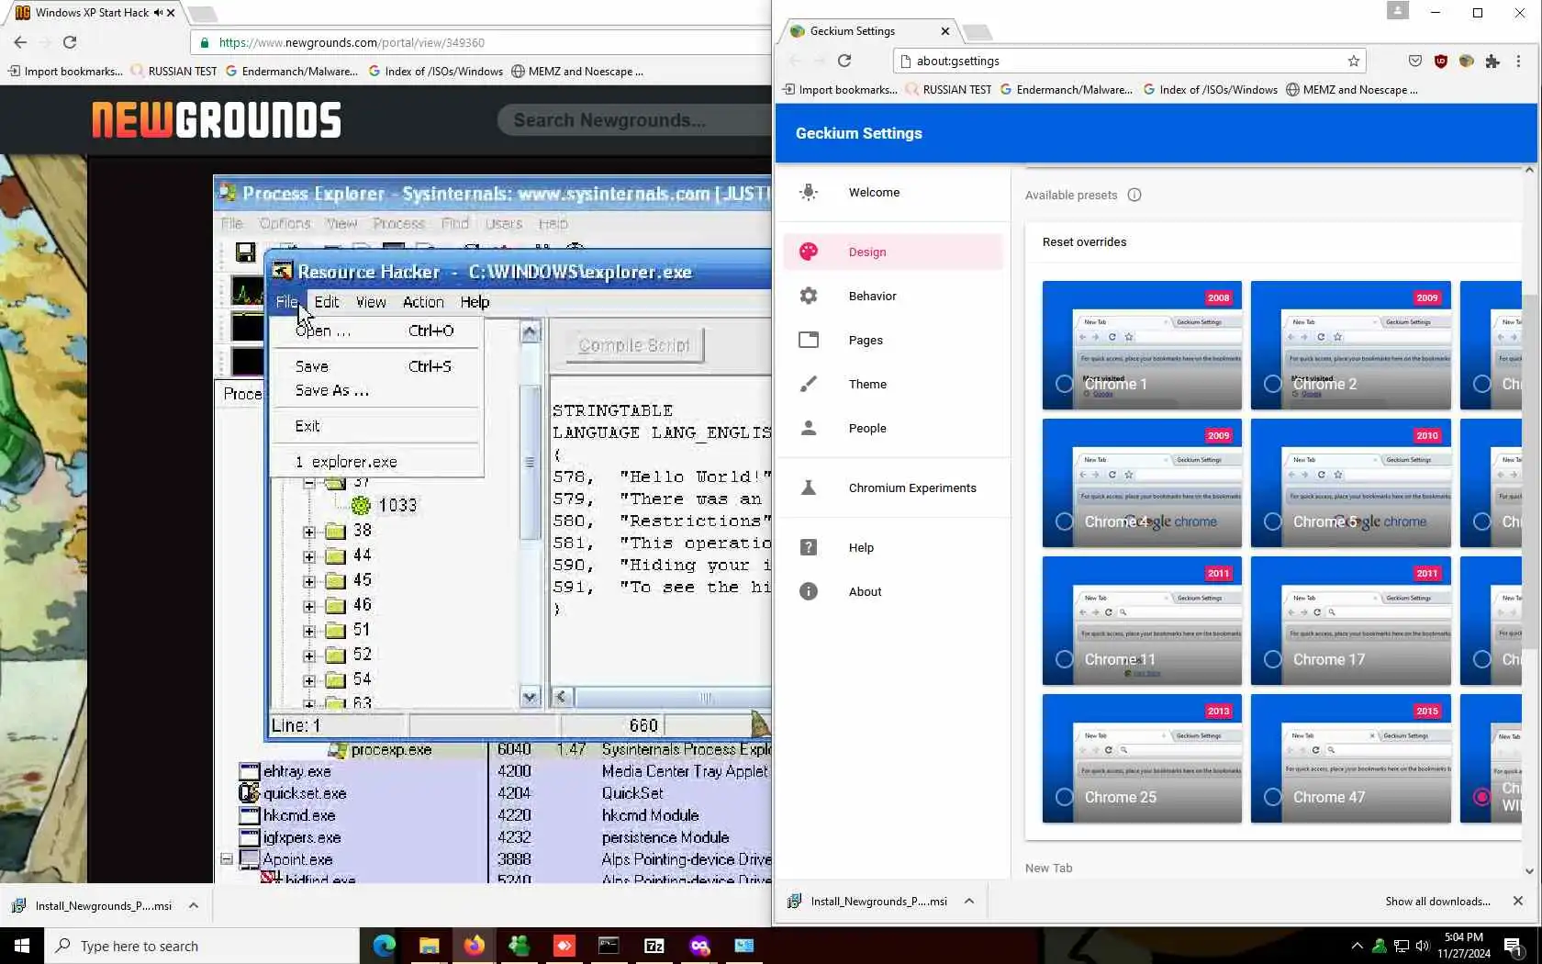Viewport: 1542px width, 964px height.
Task: Click the currently selected pink preset radio
Action: 1481,797
